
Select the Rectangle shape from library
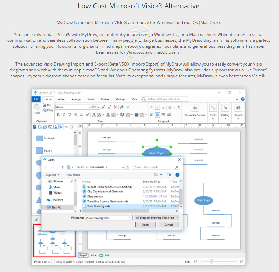click(x=45, y=138)
